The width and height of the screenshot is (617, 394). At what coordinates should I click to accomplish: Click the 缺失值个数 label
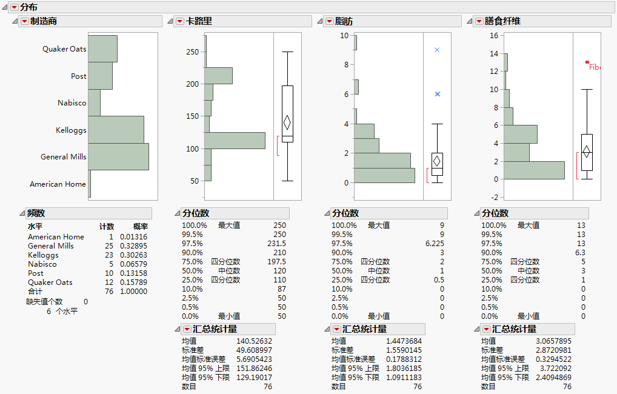click(x=44, y=302)
